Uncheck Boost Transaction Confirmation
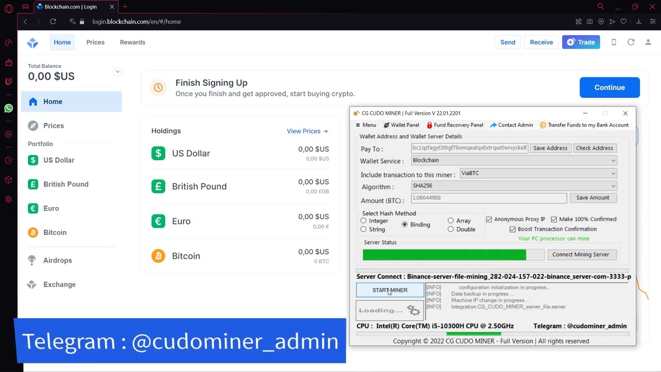 [x=512, y=229]
